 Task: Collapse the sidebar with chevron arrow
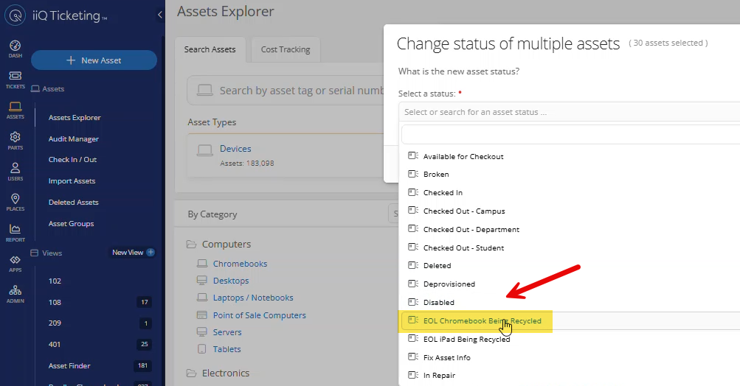pos(160,15)
